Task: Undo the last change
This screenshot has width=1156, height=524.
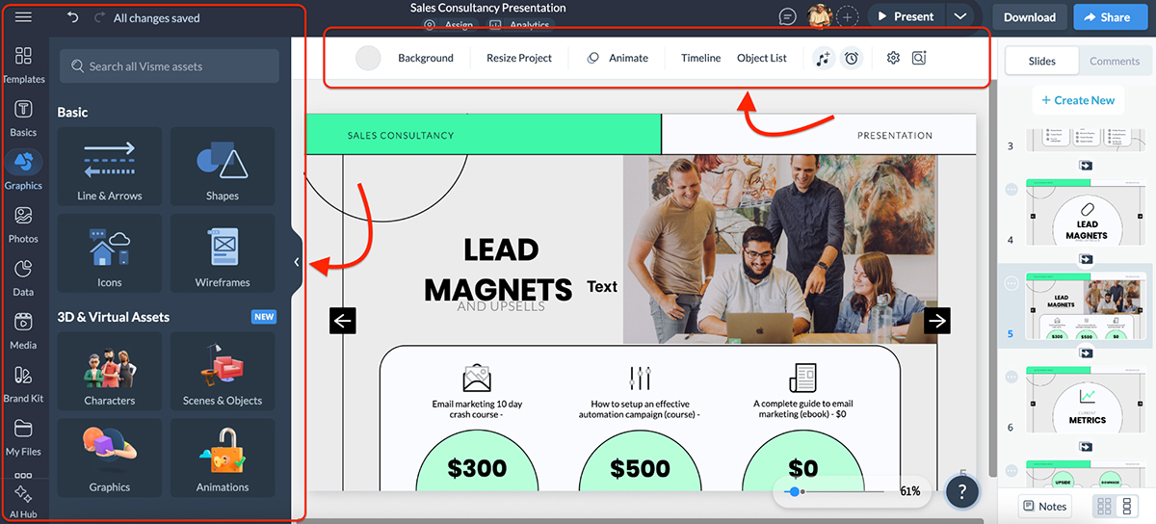Action: (73, 17)
